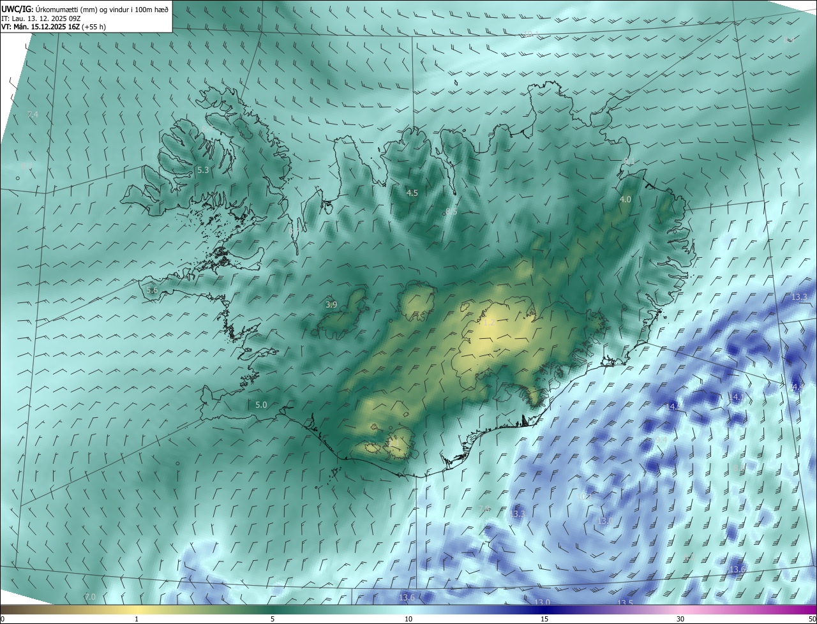
Task: Click the 50 tick on the colour scale
Action: (x=812, y=619)
